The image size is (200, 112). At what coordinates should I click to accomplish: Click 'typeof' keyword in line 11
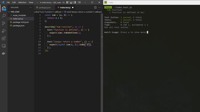pos(61,44)
